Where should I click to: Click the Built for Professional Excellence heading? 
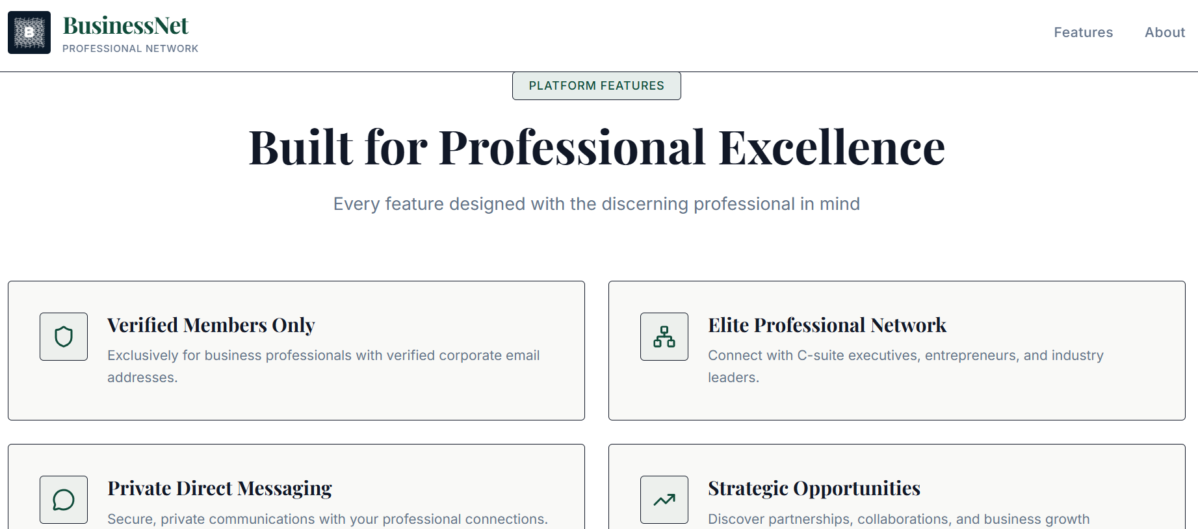(596, 148)
